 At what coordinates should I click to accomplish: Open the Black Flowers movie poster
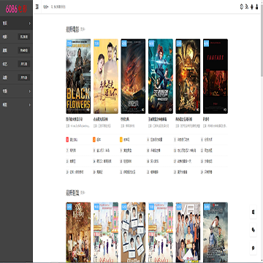tap(78, 76)
